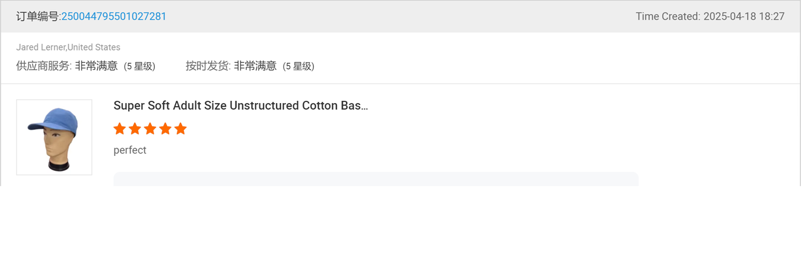
Task: Click the (5 星级) after 供应商服务 rating
Action: point(139,66)
